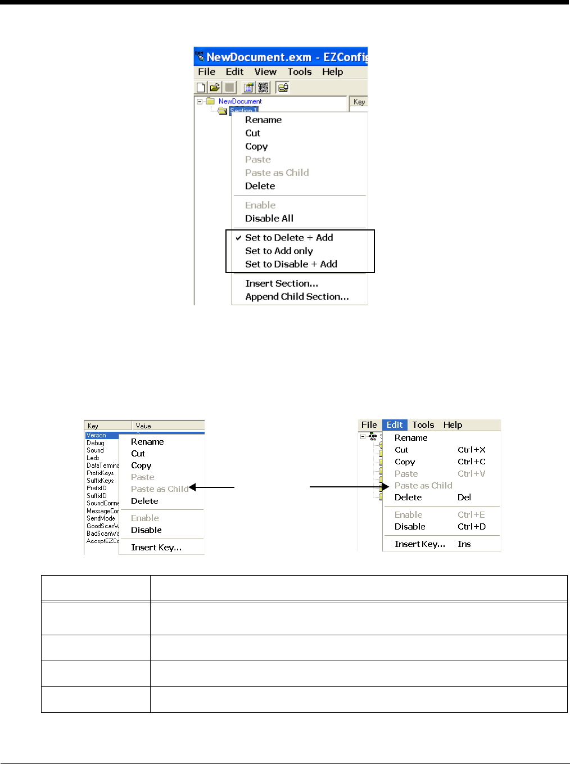Choose Cut Ctrl+X in Edit menu
Viewport: 570px width, 764px height.
pyautogui.click(x=441, y=450)
